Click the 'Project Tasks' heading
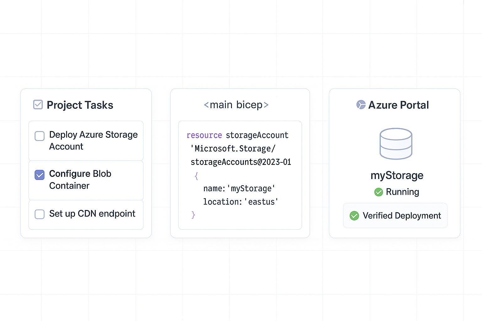This screenshot has height=321, width=482. (80, 105)
